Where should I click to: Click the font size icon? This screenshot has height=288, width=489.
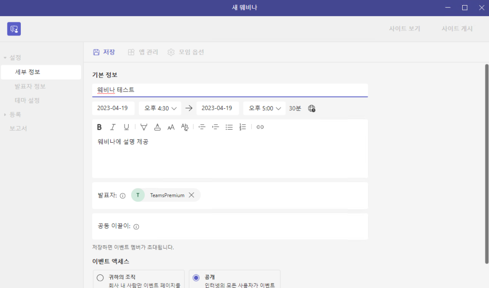coord(171,127)
